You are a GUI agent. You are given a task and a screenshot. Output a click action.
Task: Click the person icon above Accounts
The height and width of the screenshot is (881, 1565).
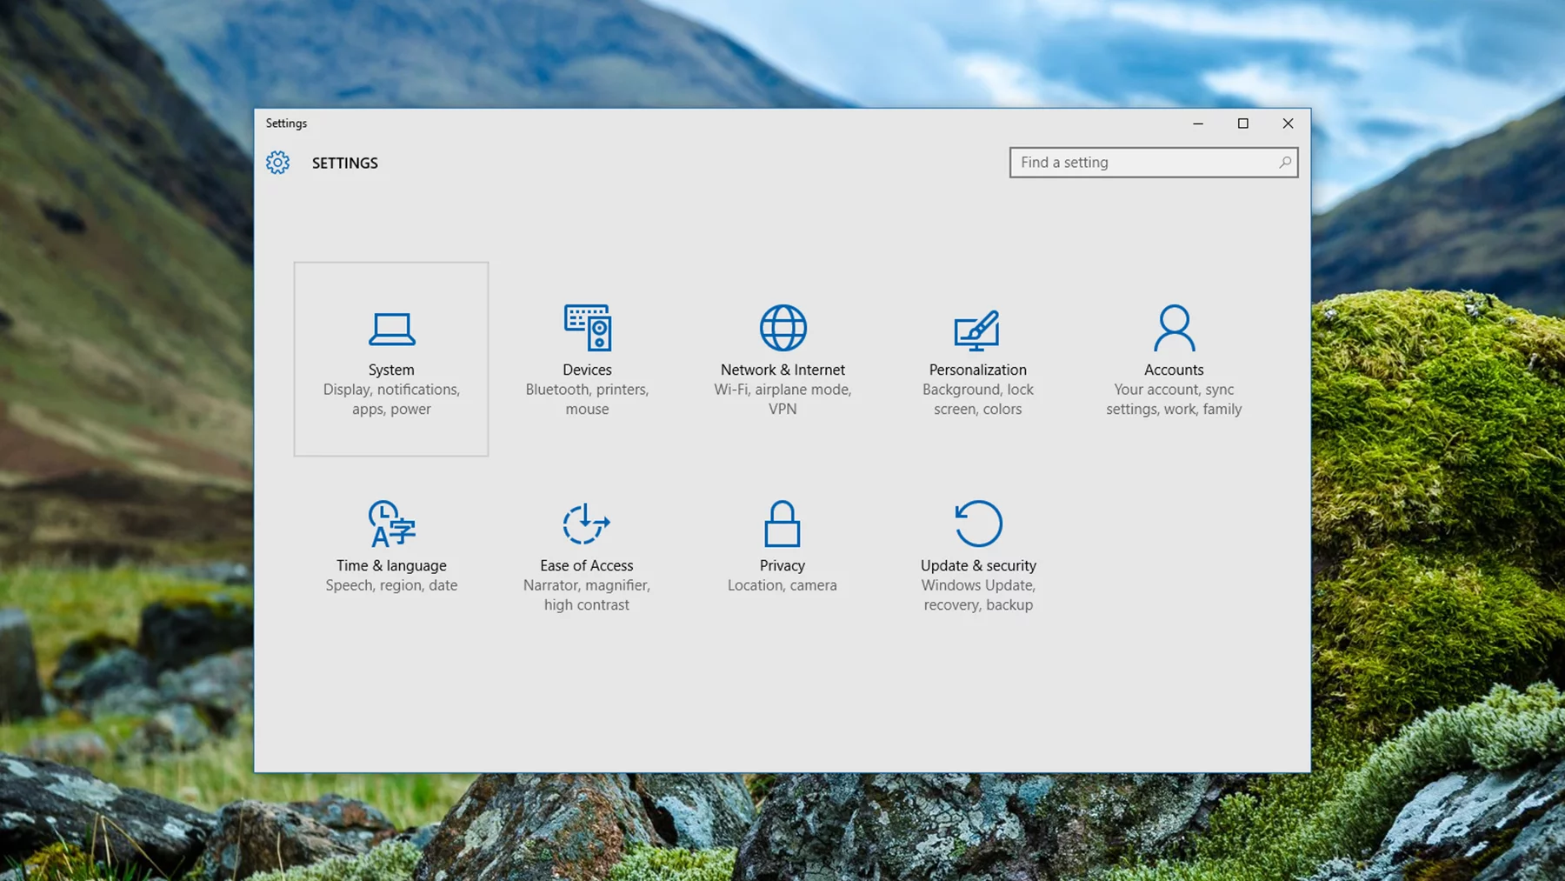(x=1174, y=329)
